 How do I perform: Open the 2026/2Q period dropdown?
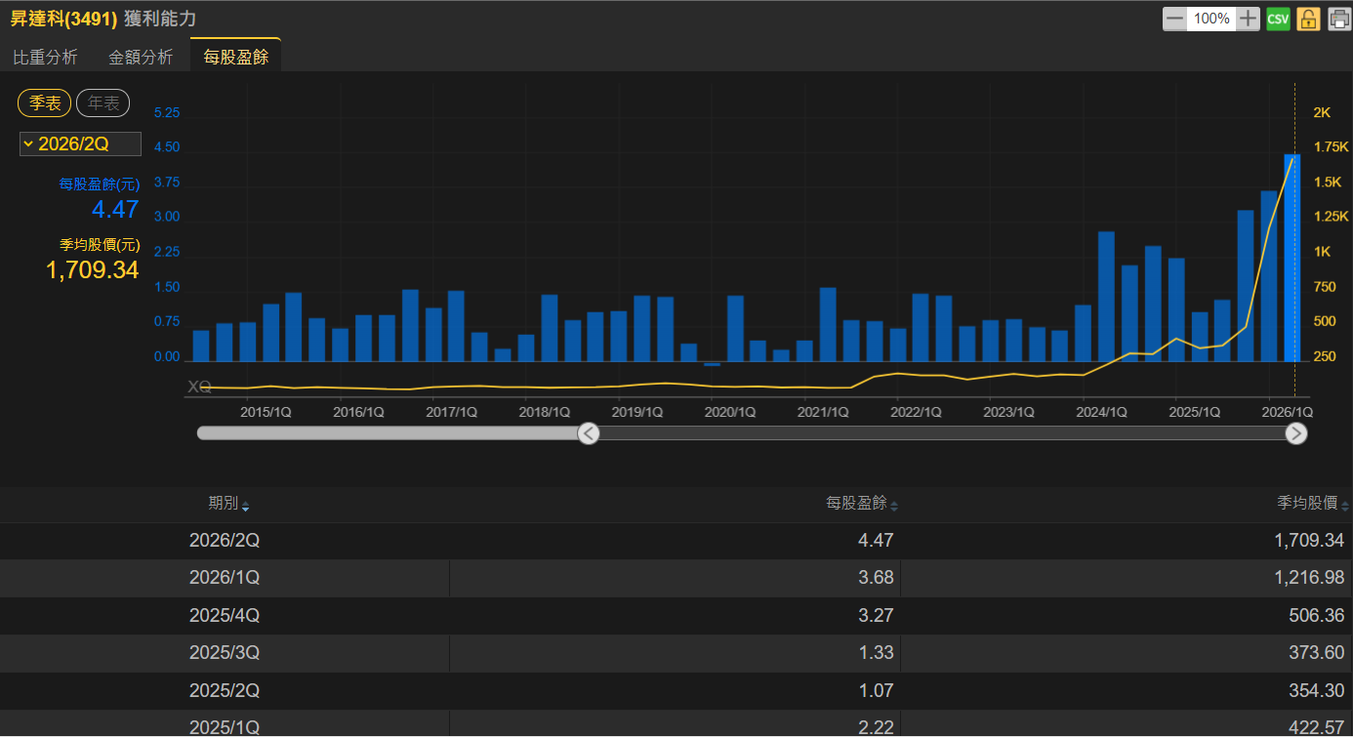pyautogui.click(x=80, y=144)
